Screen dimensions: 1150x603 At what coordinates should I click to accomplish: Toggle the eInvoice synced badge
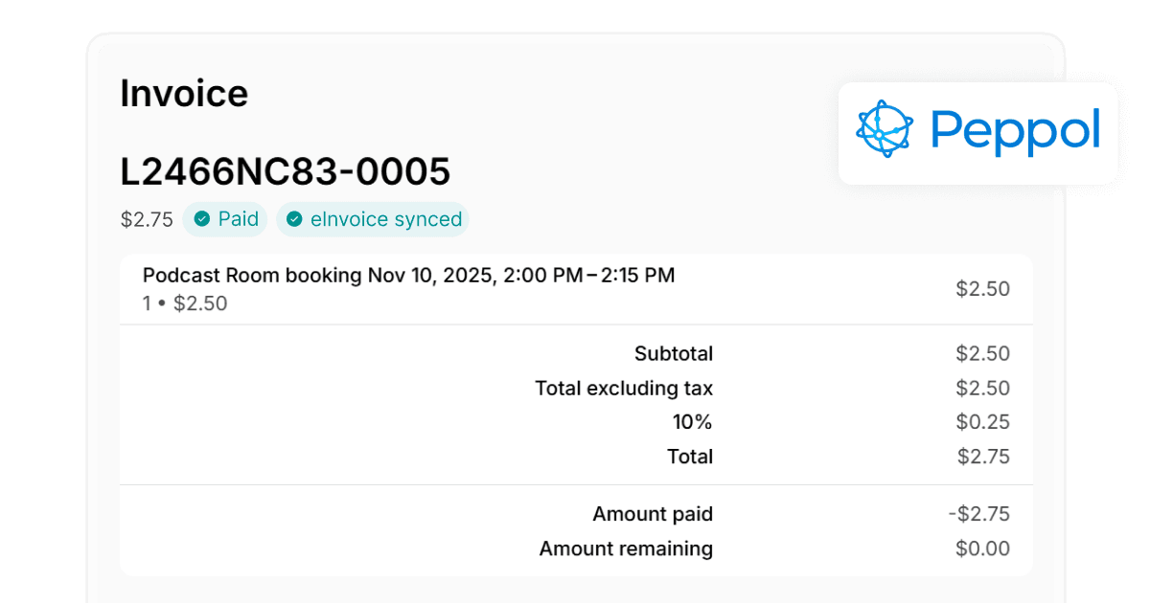(x=372, y=219)
